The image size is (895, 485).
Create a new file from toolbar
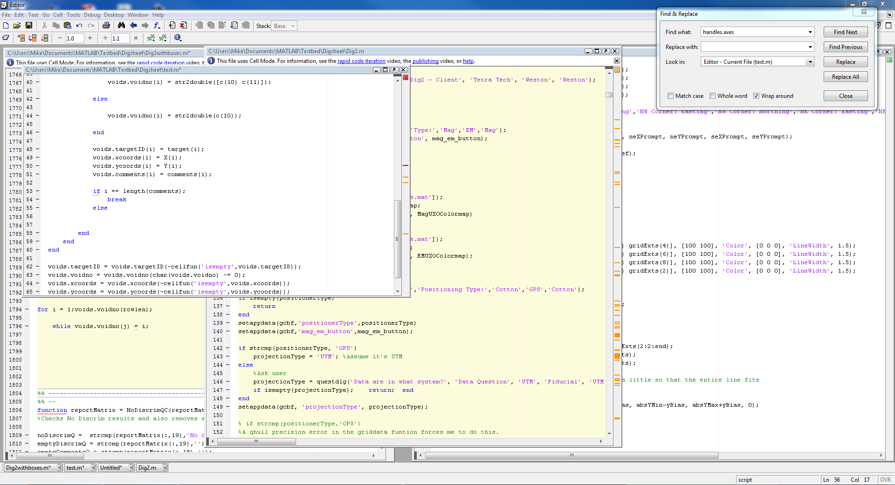[6, 26]
